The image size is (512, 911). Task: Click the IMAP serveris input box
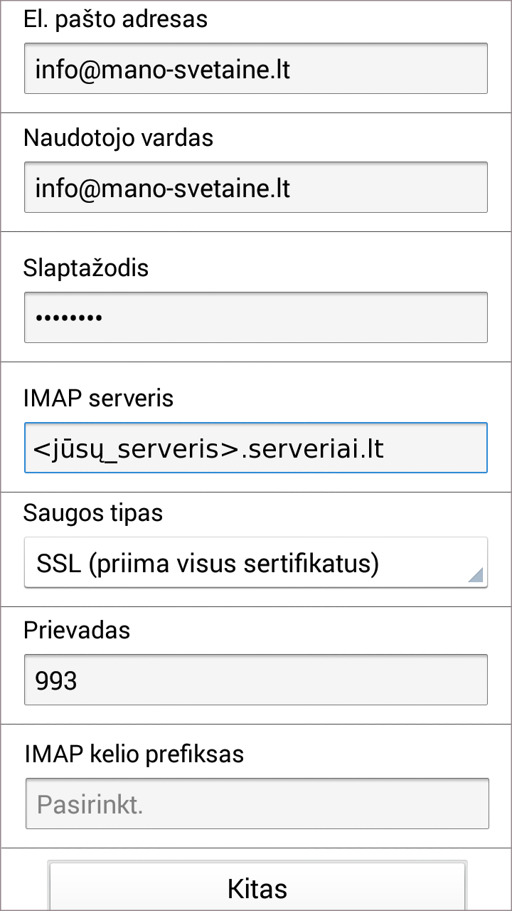pyautogui.click(x=256, y=448)
